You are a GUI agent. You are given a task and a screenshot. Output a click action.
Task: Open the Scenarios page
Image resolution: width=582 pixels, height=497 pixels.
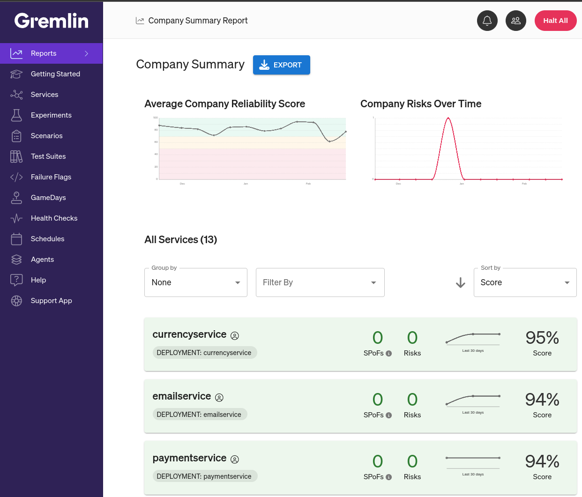[x=46, y=135]
